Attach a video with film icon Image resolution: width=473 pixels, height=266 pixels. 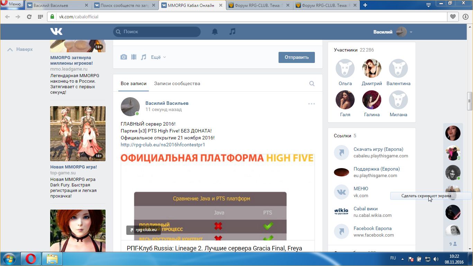(134, 57)
